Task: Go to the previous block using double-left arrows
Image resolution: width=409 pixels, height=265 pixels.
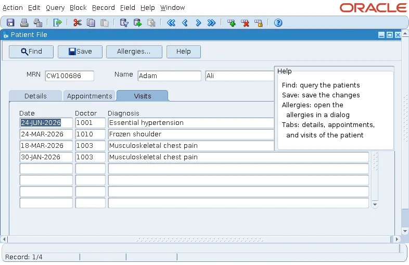Action: click(171, 23)
